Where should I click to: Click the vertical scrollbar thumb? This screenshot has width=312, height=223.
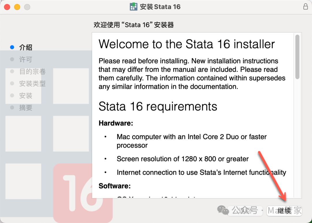click(297, 57)
